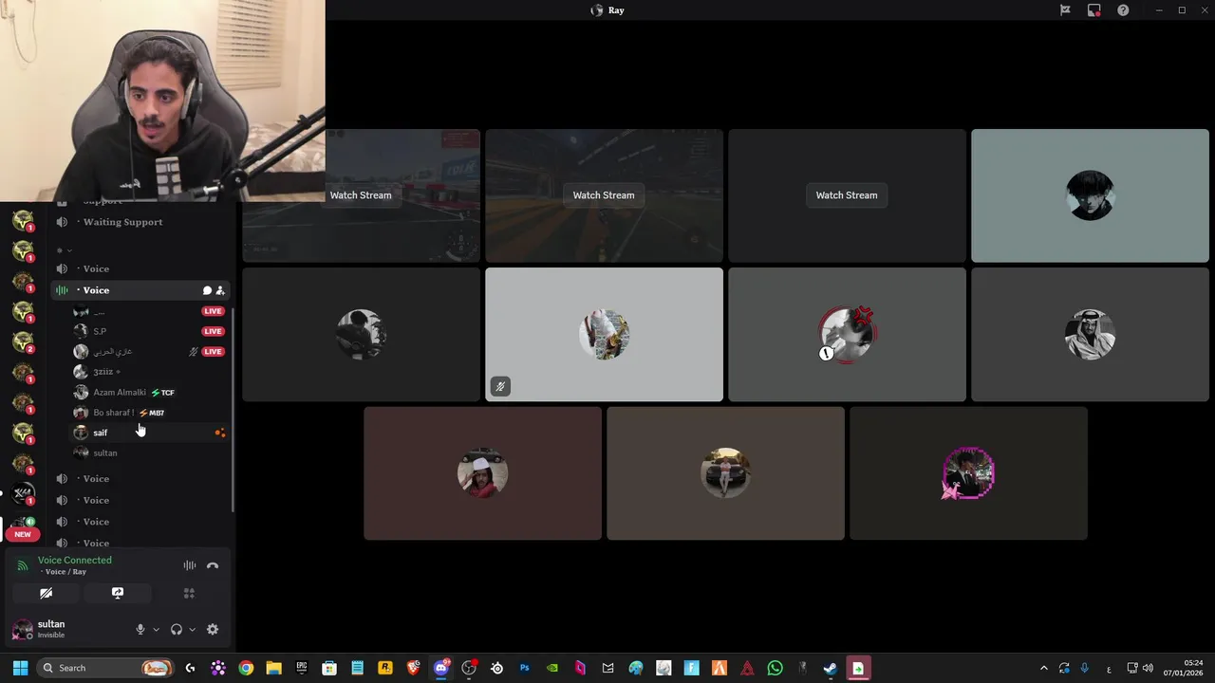Open Brave browser from the taskbar
1215x683 pixels.
pos(413,668)
